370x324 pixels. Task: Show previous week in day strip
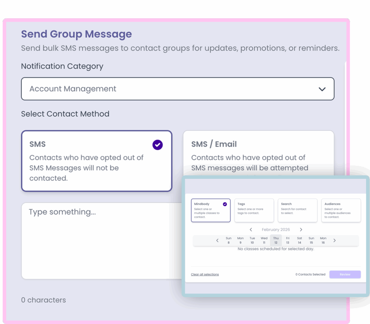pyautogui.click(x=217, y=241)
